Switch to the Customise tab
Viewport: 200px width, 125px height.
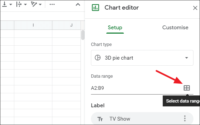[175, 28]
